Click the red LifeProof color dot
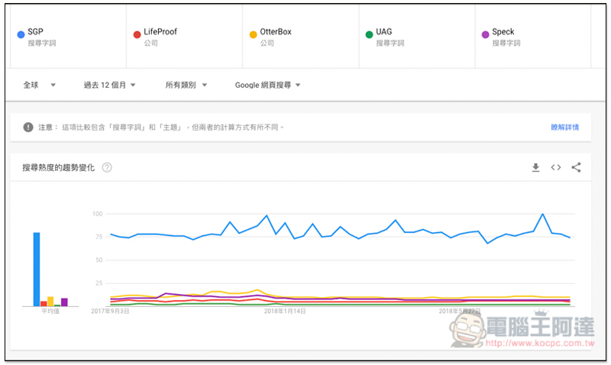The height and width of the screenshot is (365, 611). [x=137, y=34]
